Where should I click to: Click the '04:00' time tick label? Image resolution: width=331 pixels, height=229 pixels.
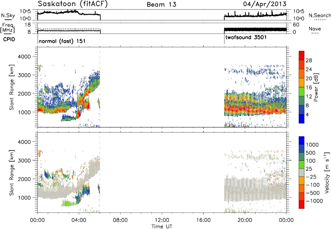coord(79,220)
